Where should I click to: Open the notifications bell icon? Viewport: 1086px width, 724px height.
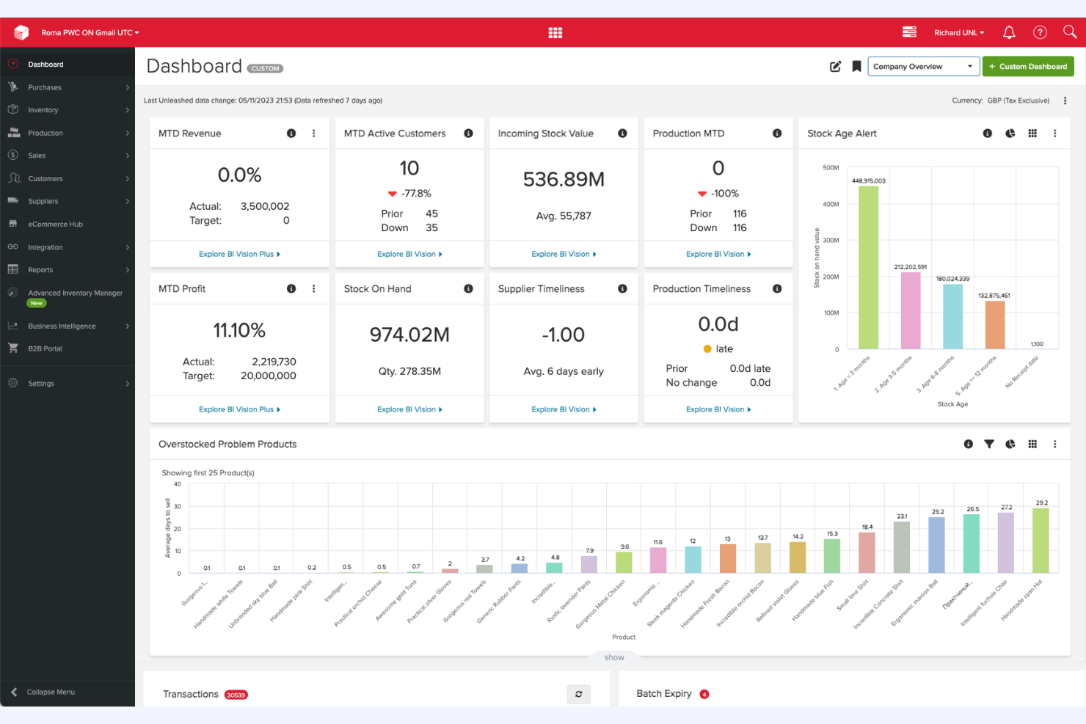pyautogui.click(x=1009, y=32)
